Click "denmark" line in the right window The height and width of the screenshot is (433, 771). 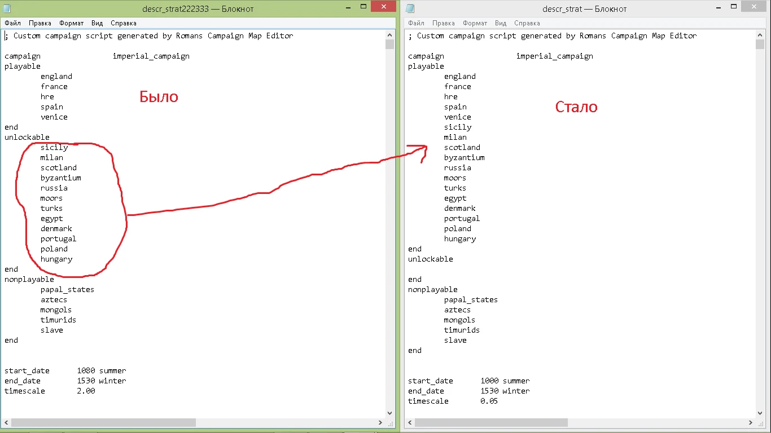click(460, 208)
